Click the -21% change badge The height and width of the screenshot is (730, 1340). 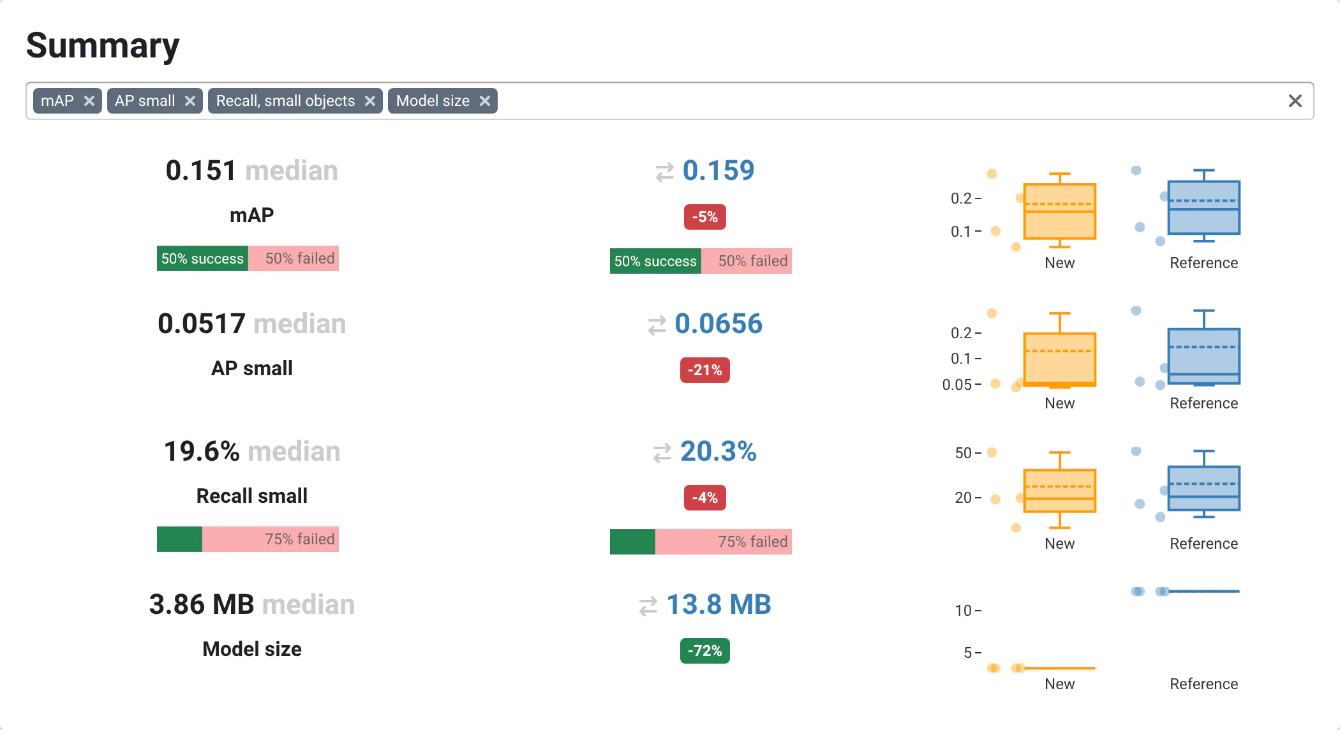tap(704, 370)
